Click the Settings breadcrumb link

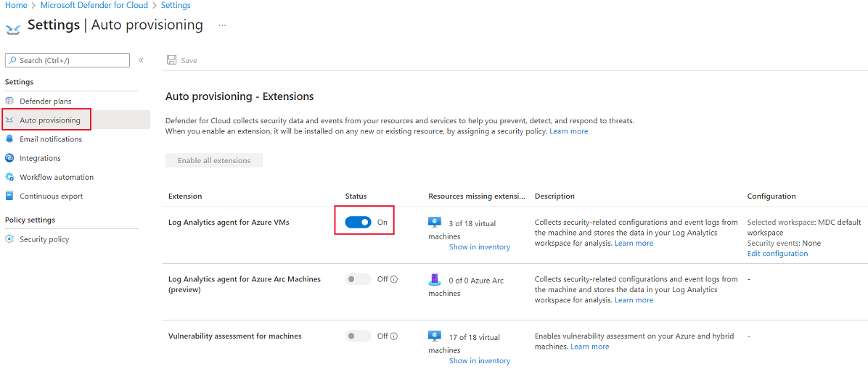[176, 5]
